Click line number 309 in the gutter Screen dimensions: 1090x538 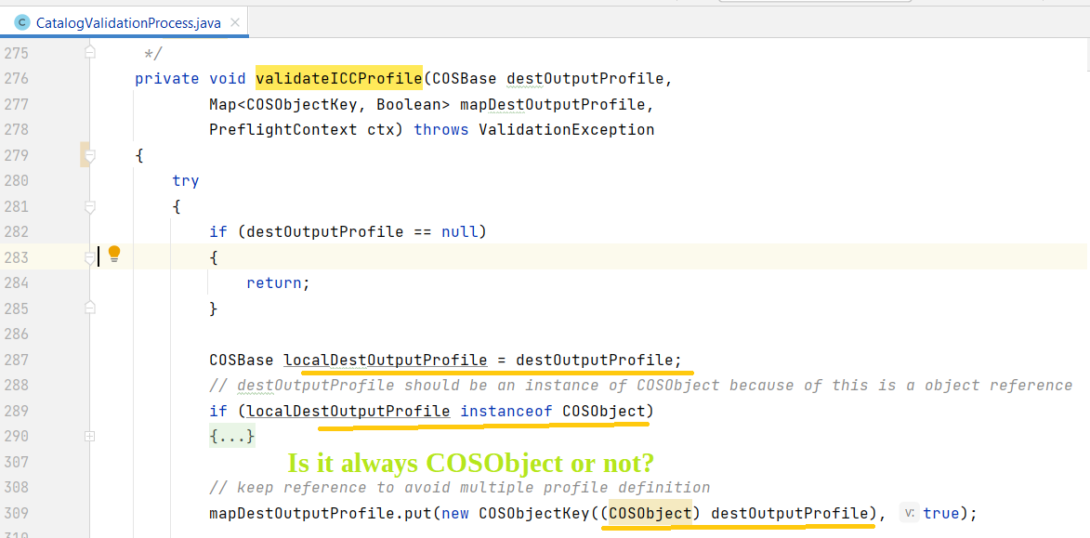coord(15,514)
